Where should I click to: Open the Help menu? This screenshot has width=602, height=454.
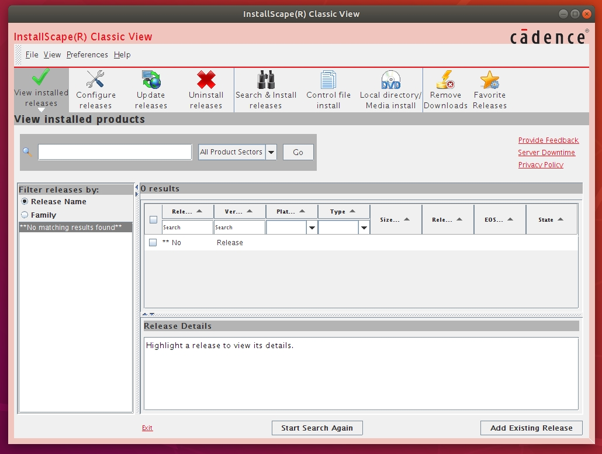click(x=122, y=54)
